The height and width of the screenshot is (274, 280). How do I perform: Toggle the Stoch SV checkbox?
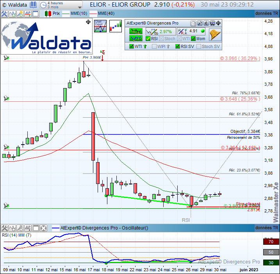coord(198,46)
